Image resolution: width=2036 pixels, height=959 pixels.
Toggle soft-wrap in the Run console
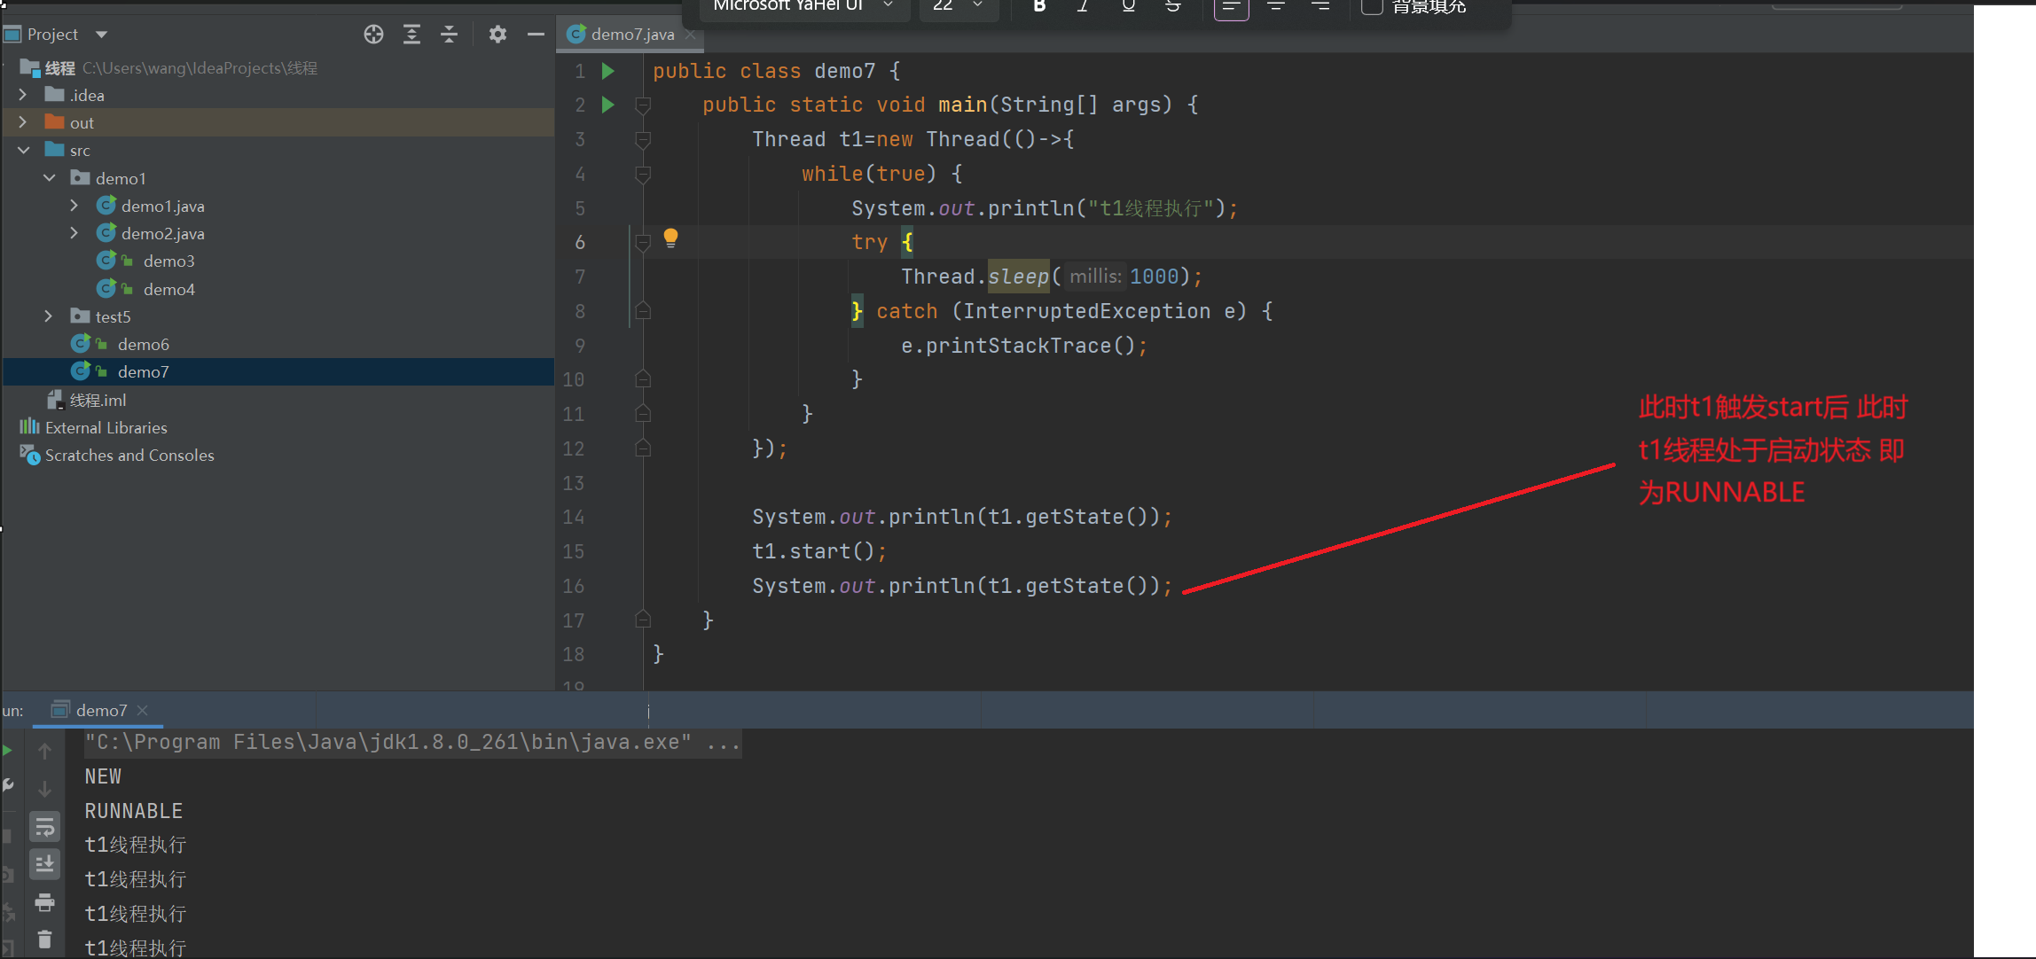click(x=45, y=827)
